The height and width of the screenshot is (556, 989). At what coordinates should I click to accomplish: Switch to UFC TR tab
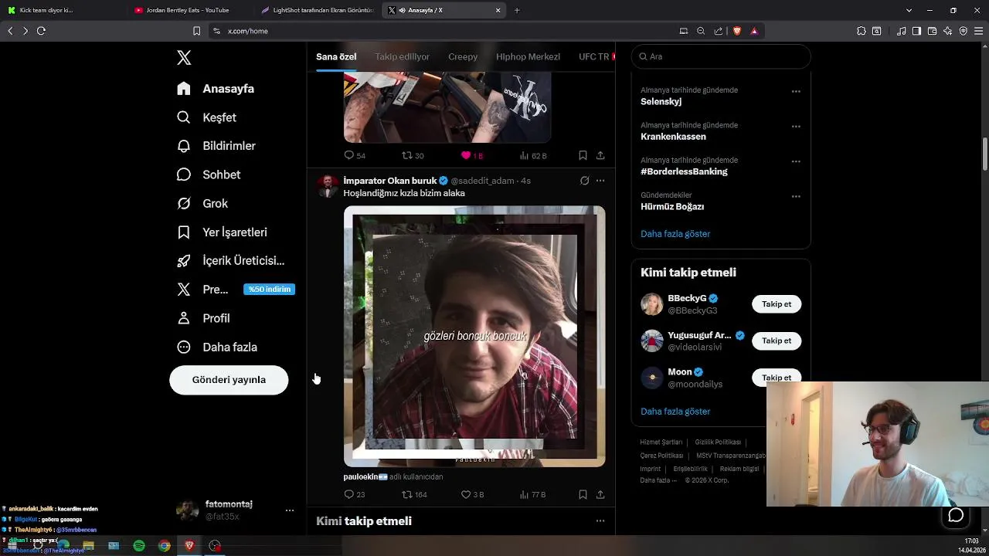click(594, 57)
